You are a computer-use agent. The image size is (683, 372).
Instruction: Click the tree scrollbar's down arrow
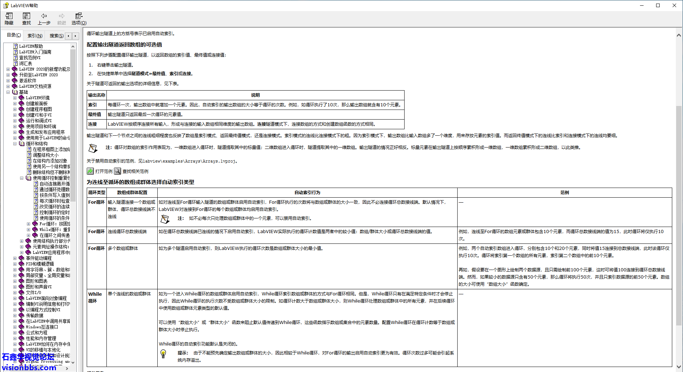tap(73, 362)
